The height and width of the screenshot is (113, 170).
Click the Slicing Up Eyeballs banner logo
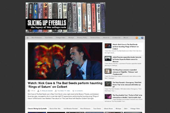pyautogui.click(x=65, y=18)
